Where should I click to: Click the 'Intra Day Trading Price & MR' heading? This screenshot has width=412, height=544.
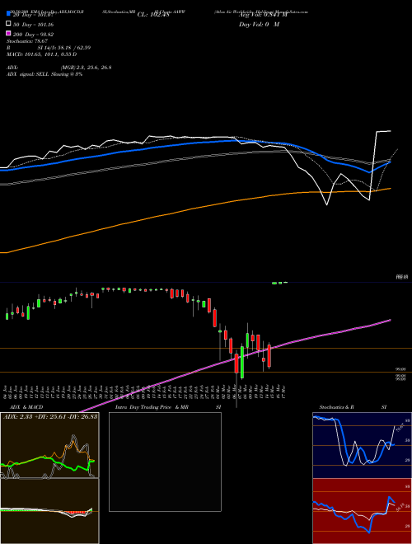click(x=152, y=407)
